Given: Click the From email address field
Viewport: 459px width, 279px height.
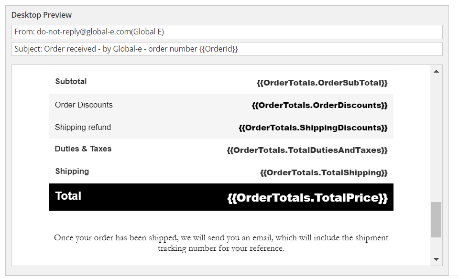Looking at the screenshot, I should point(227,32).
